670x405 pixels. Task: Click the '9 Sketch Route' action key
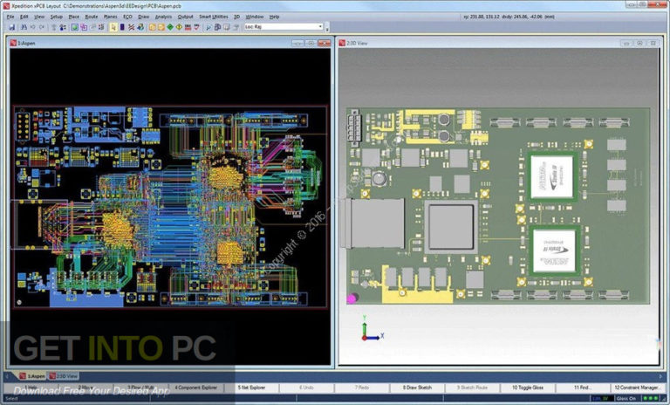472,388
